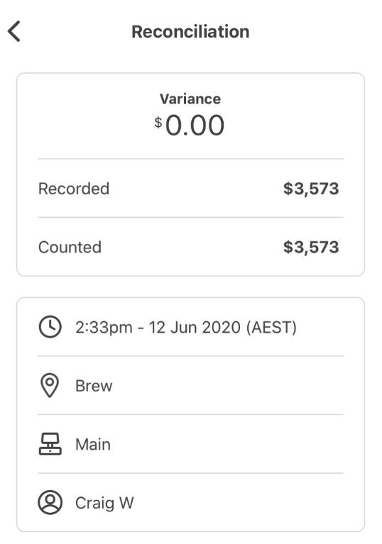Click the register terminal icon beside Main
Screen dimensions: 382x544
click(50, 444)
